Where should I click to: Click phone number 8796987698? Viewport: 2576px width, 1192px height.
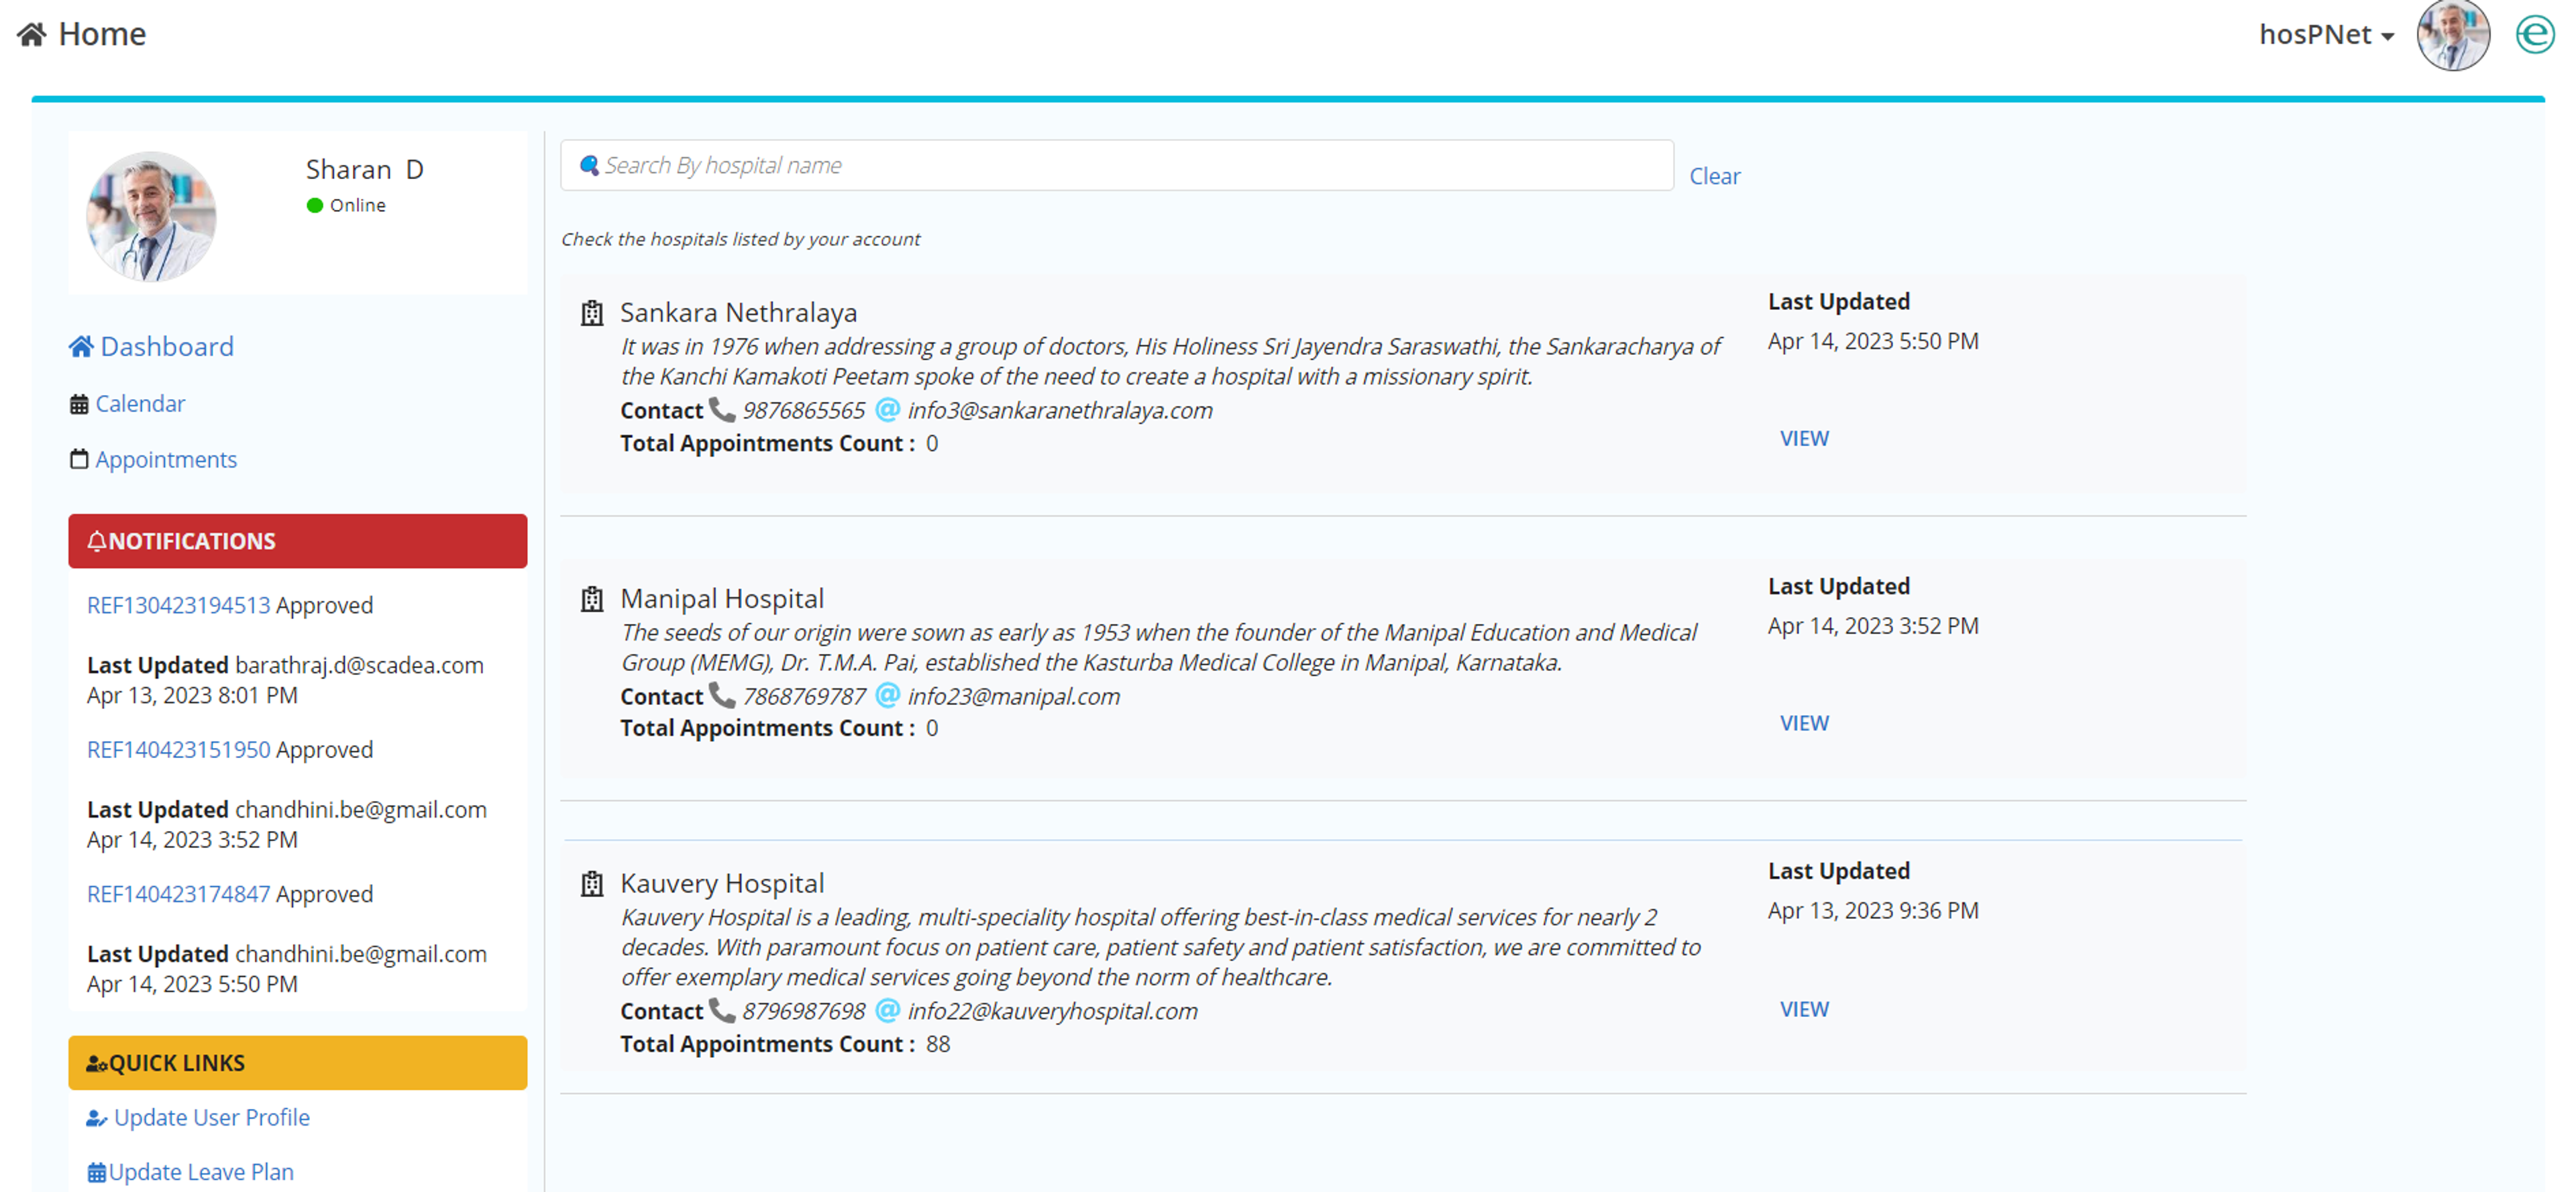[x=803, y=1011]
